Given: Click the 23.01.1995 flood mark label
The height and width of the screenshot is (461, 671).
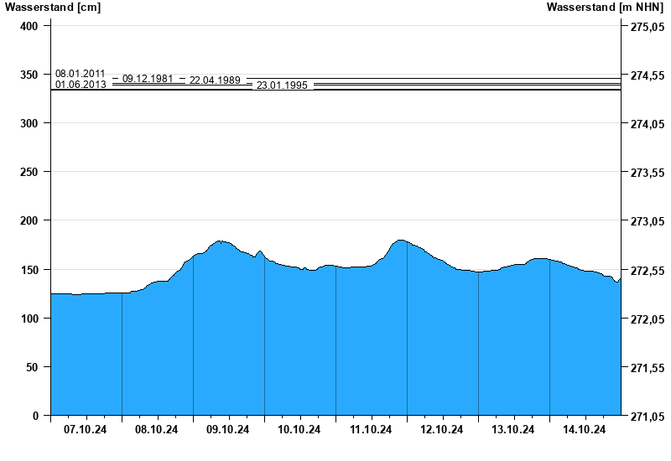Looking at the screenshot, I should pos(282,85).
